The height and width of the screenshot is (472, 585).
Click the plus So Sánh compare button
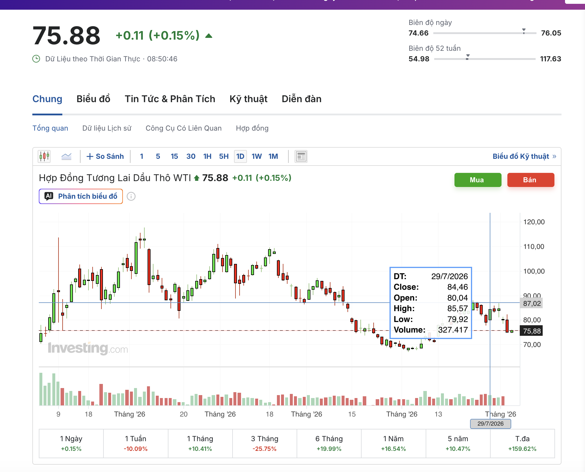105,156
